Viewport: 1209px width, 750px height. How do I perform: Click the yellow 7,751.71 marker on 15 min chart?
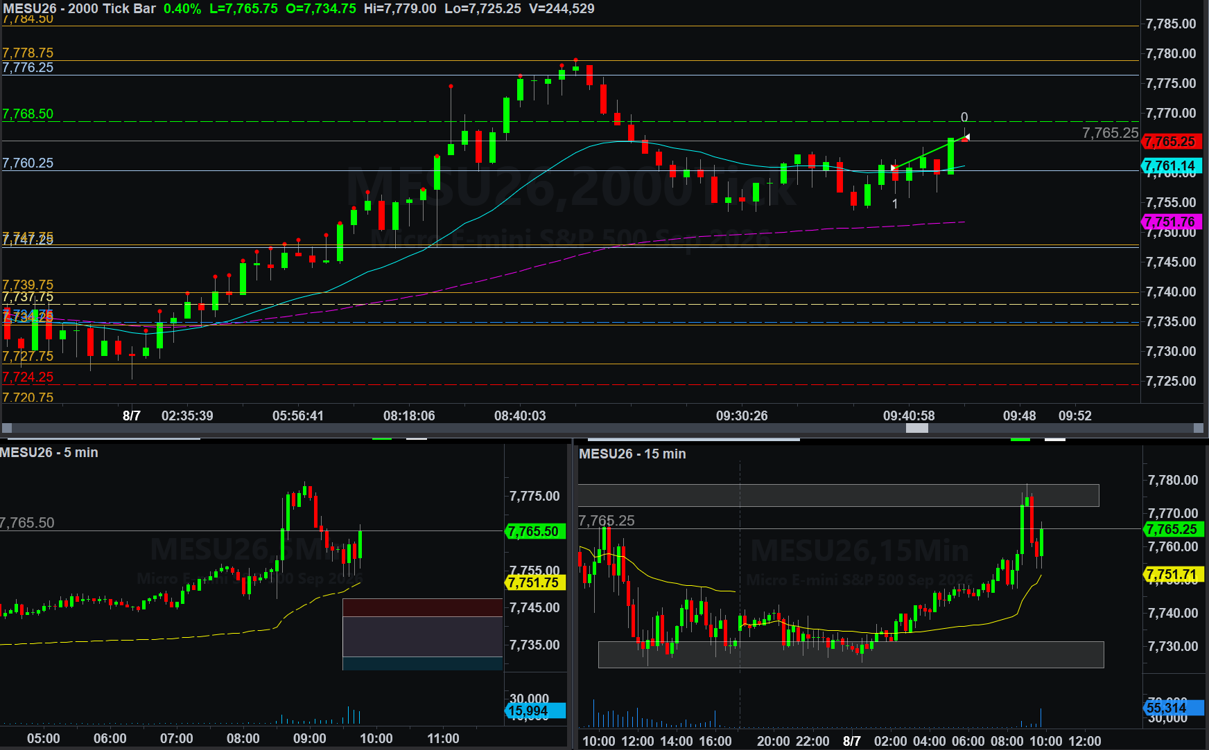(1174, 575)
